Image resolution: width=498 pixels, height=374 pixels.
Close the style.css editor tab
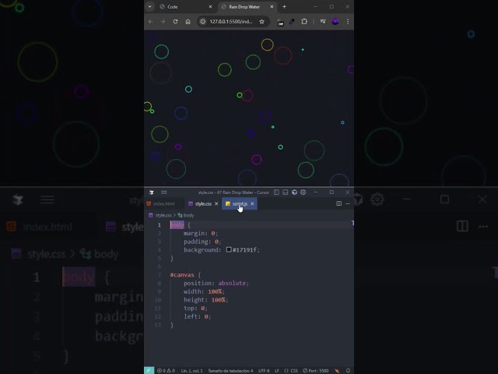pyautogui.click(x=216, y=204)
